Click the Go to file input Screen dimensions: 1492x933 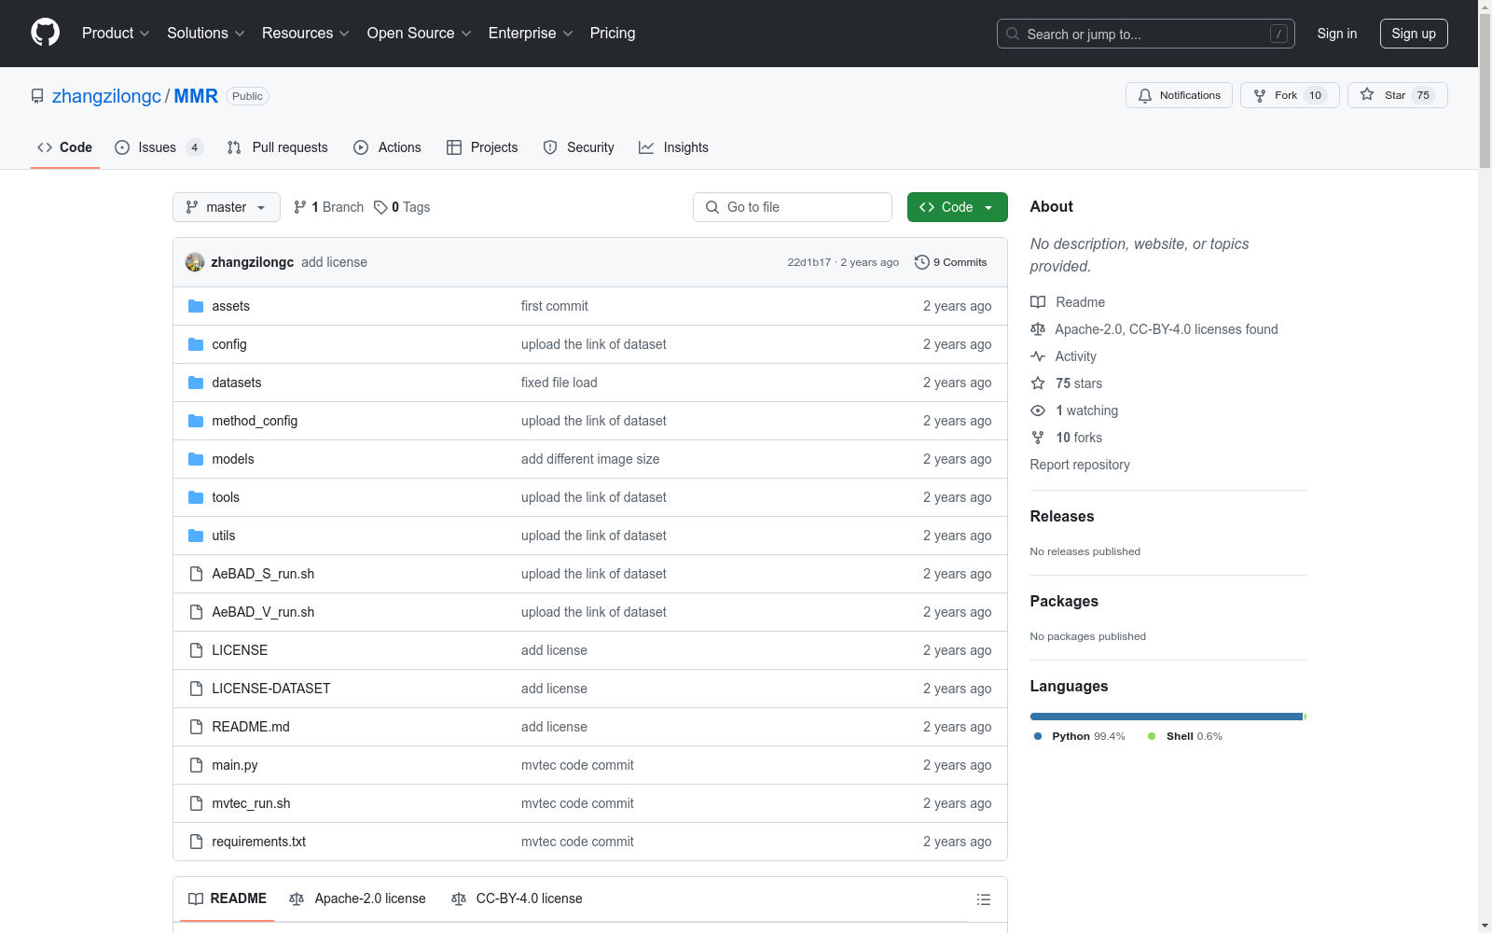[793, 207]
